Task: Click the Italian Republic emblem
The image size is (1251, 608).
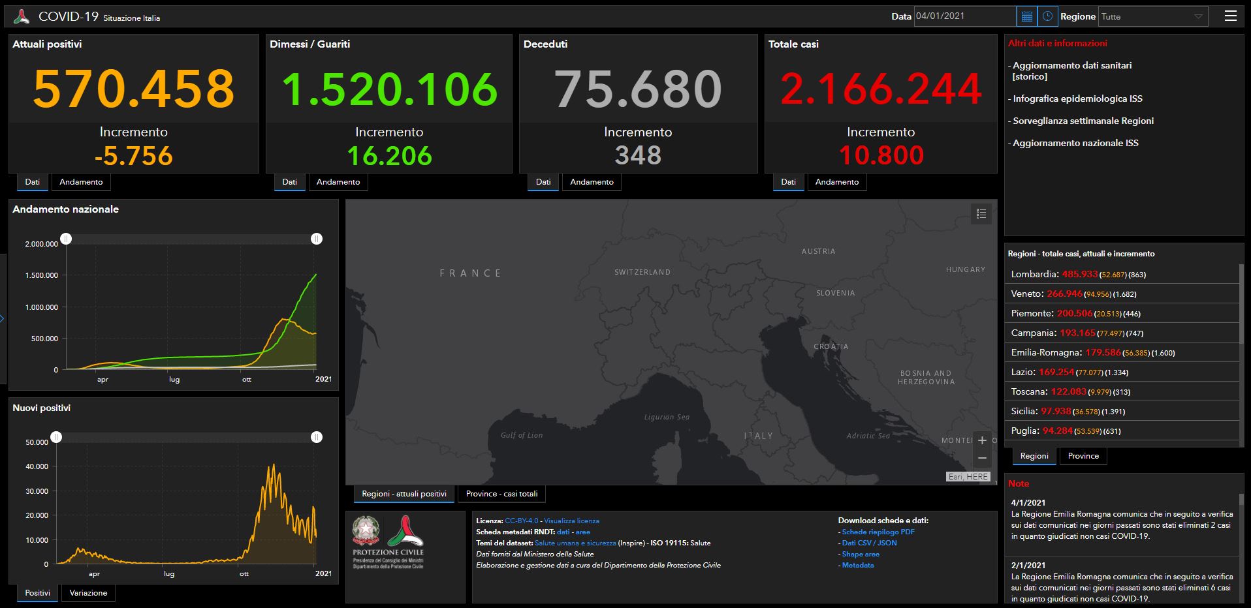Action: click(366, 532)
